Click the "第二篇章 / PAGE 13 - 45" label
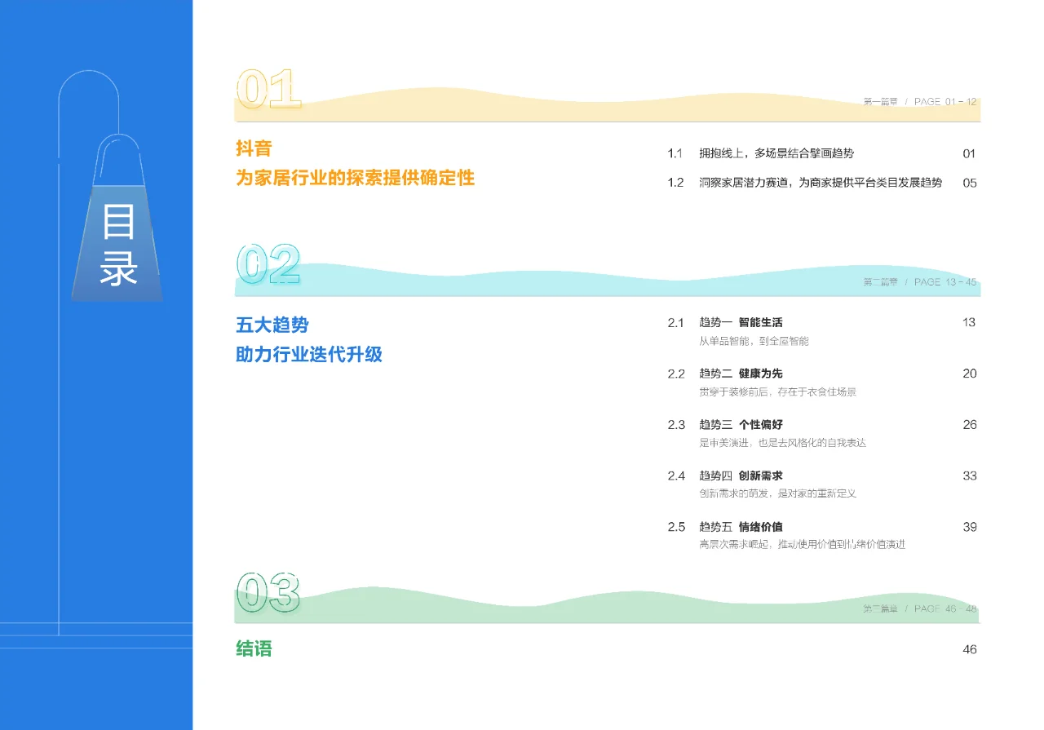This screenshot has width=1044, height=730. point(919,282)
